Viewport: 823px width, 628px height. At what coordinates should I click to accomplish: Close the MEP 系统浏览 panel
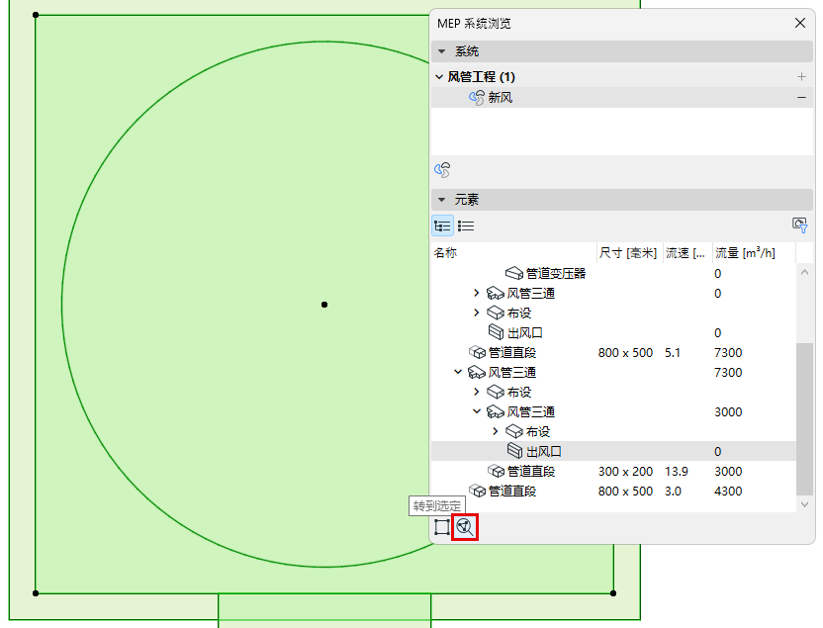point(800,23)
